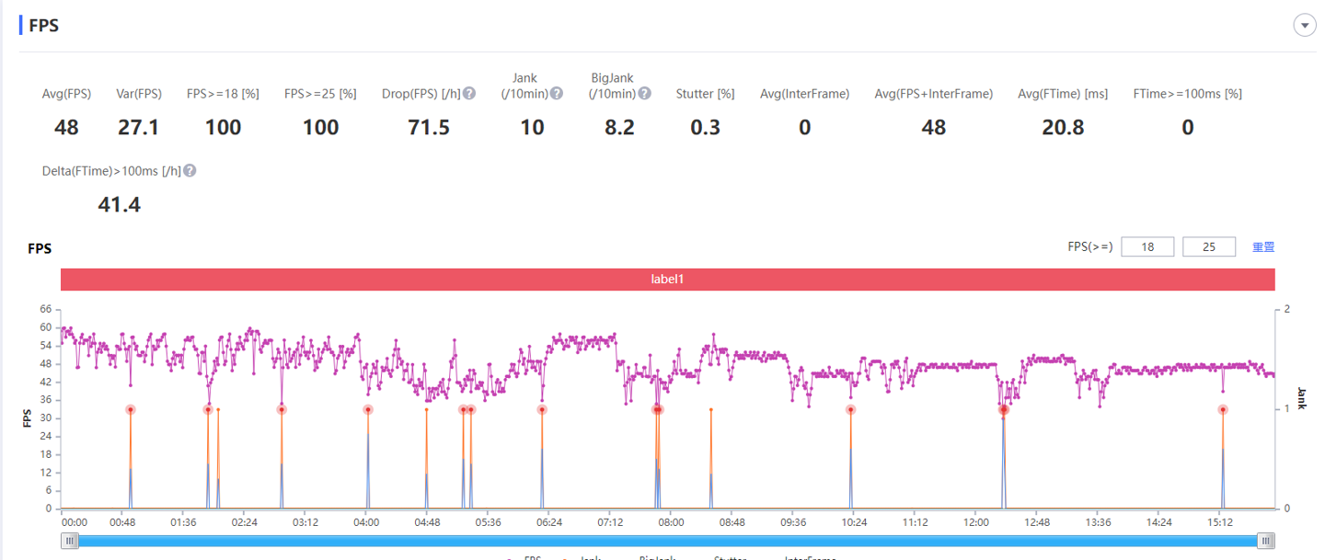Select the red jank marker near 10:24
Viewport: 1325px width, 560px height.
851,410
